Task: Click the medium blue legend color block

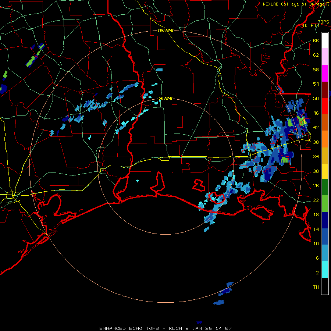Action: point(325,236)
